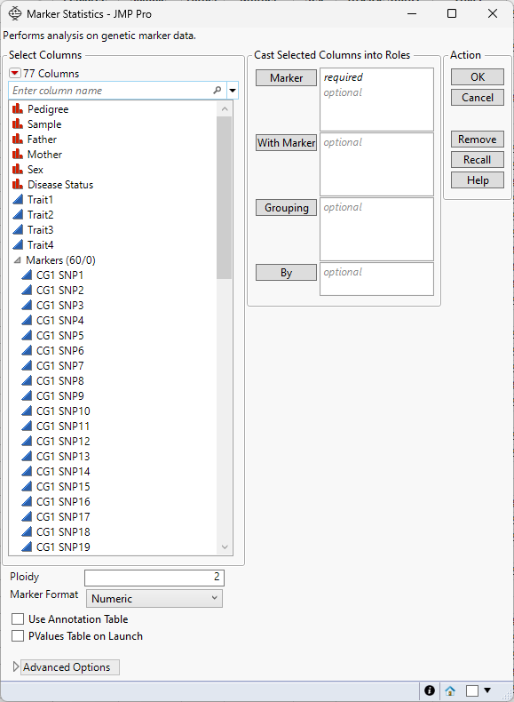
Task: Click the JMP app icon in title bar
Action: 15,14
